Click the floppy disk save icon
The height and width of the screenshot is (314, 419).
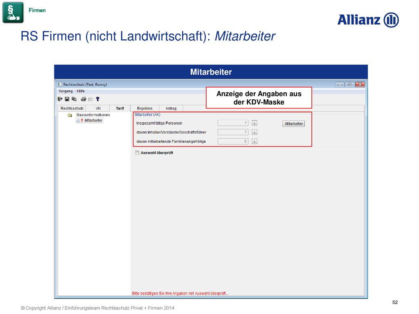click(67, 99)
